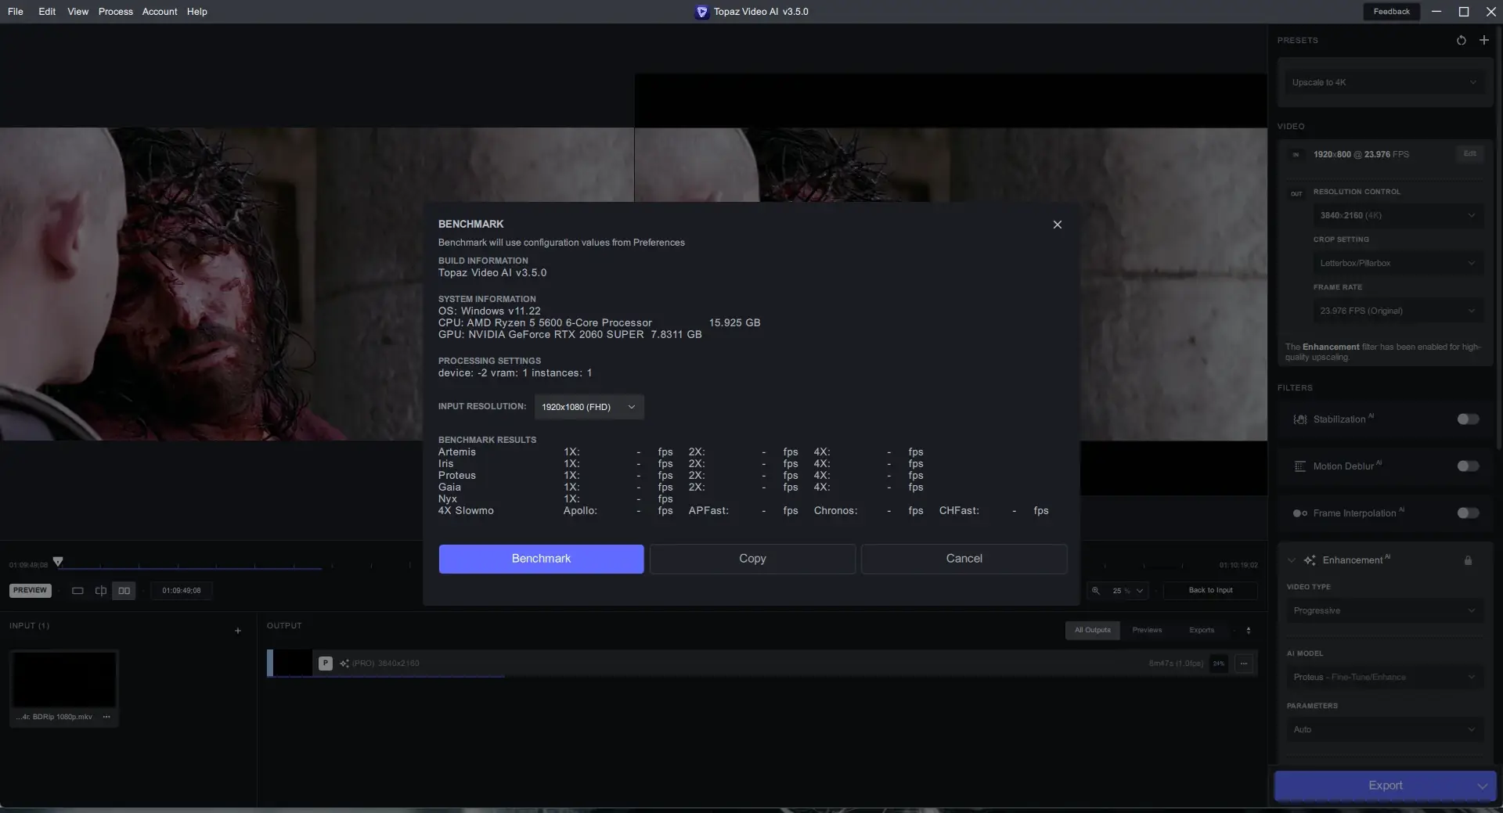Edit the input video settings
Image resolution: width=1503 pixels, height=813 pixels.
pyautogui.click(x=1469, y=154)
